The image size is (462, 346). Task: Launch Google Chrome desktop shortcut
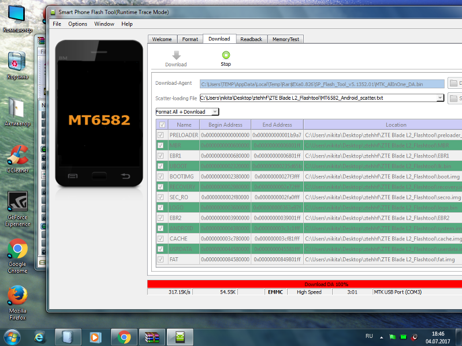point(17,256)
